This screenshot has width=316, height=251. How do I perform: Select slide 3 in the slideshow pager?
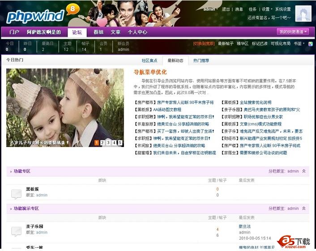108,143
